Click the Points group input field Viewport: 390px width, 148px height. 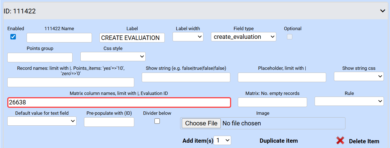click(x=40, y=58)
